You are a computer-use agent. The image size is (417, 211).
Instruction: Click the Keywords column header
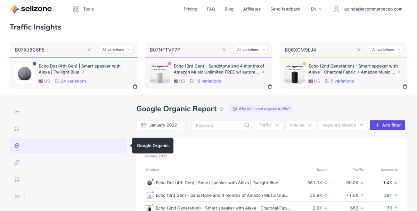(389, 170)
